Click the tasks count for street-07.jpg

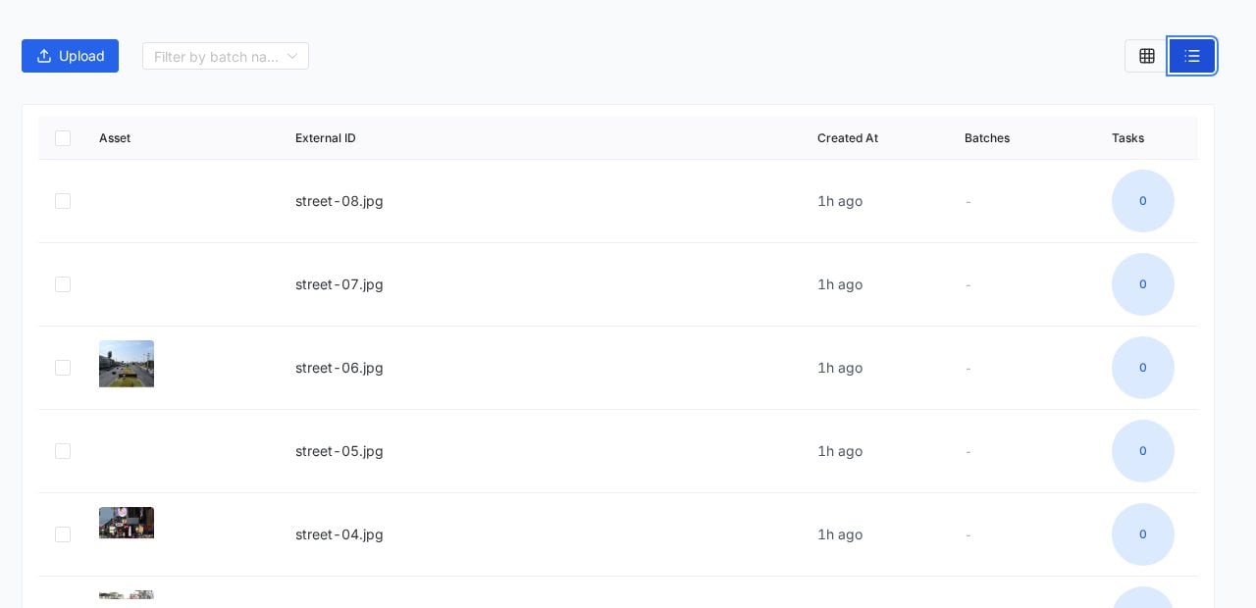coord(1143,284)
